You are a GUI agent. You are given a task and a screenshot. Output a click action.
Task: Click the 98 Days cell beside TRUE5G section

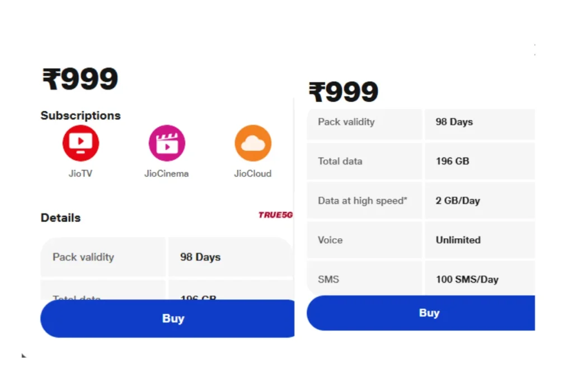click(x=231, y=257)
